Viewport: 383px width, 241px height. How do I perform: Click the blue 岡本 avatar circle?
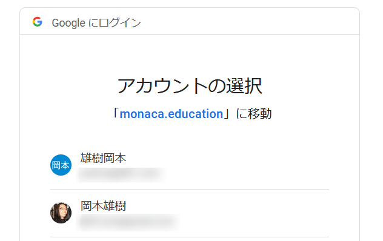click(61, 165)
